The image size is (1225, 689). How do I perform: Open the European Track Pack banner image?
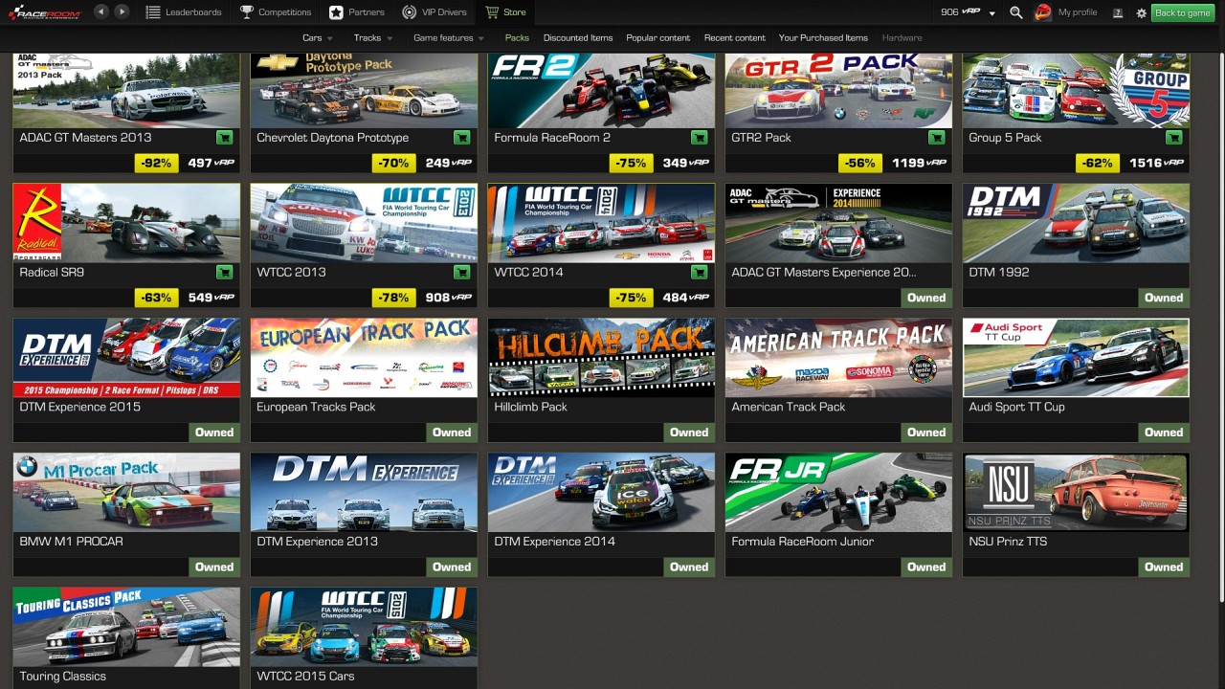point(364,358)
